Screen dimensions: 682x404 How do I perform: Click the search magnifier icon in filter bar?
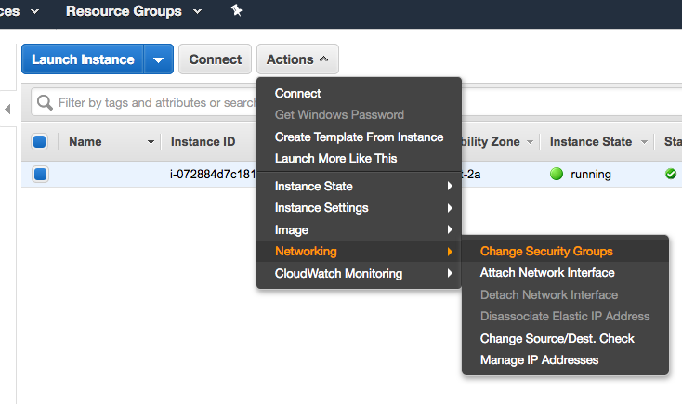(x=45, y=103)
